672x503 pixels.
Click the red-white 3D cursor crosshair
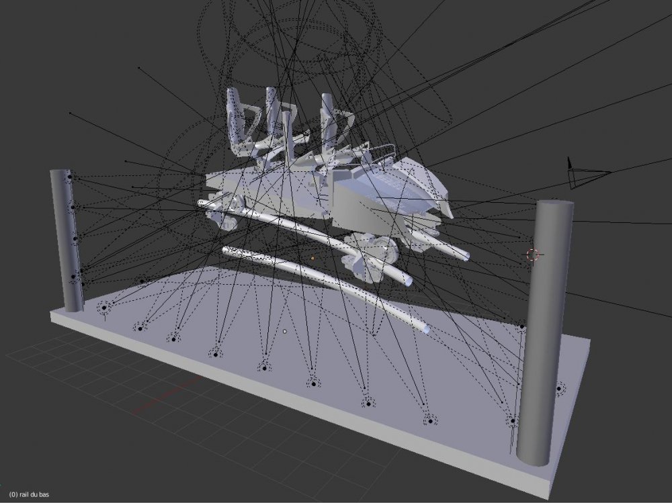point(534,254)
